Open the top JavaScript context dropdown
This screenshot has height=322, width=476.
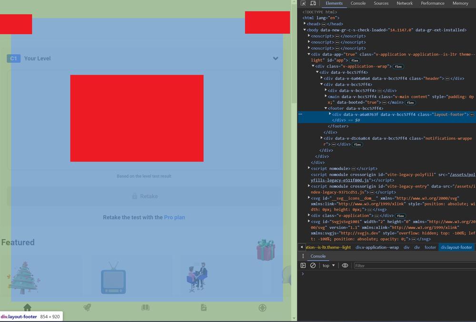pyautogui.click(x=328, y=265)
